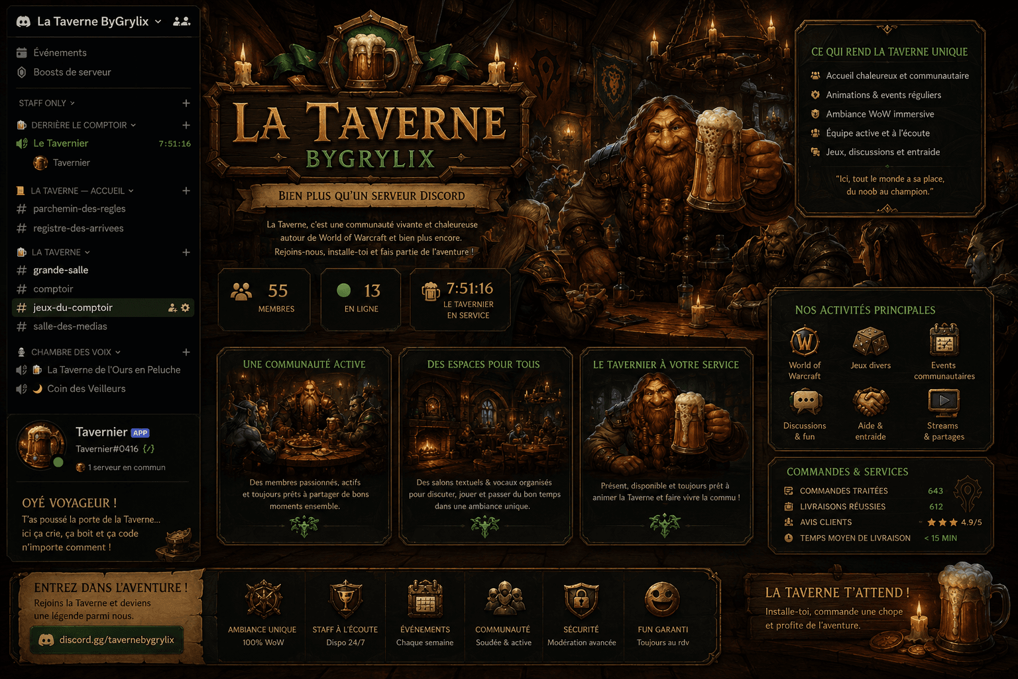1018x679 pixels.
Task: Click the Discord logo in server header
Action: point(23,22)
